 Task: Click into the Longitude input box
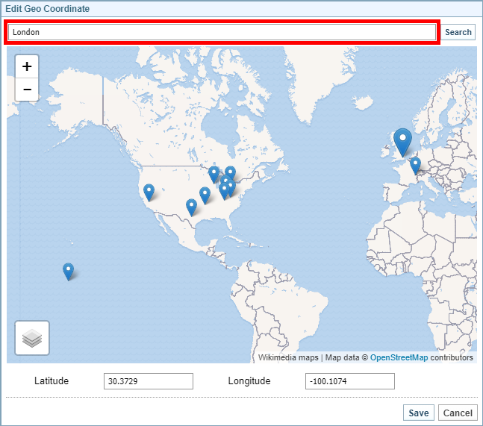[x=349, y=381]
